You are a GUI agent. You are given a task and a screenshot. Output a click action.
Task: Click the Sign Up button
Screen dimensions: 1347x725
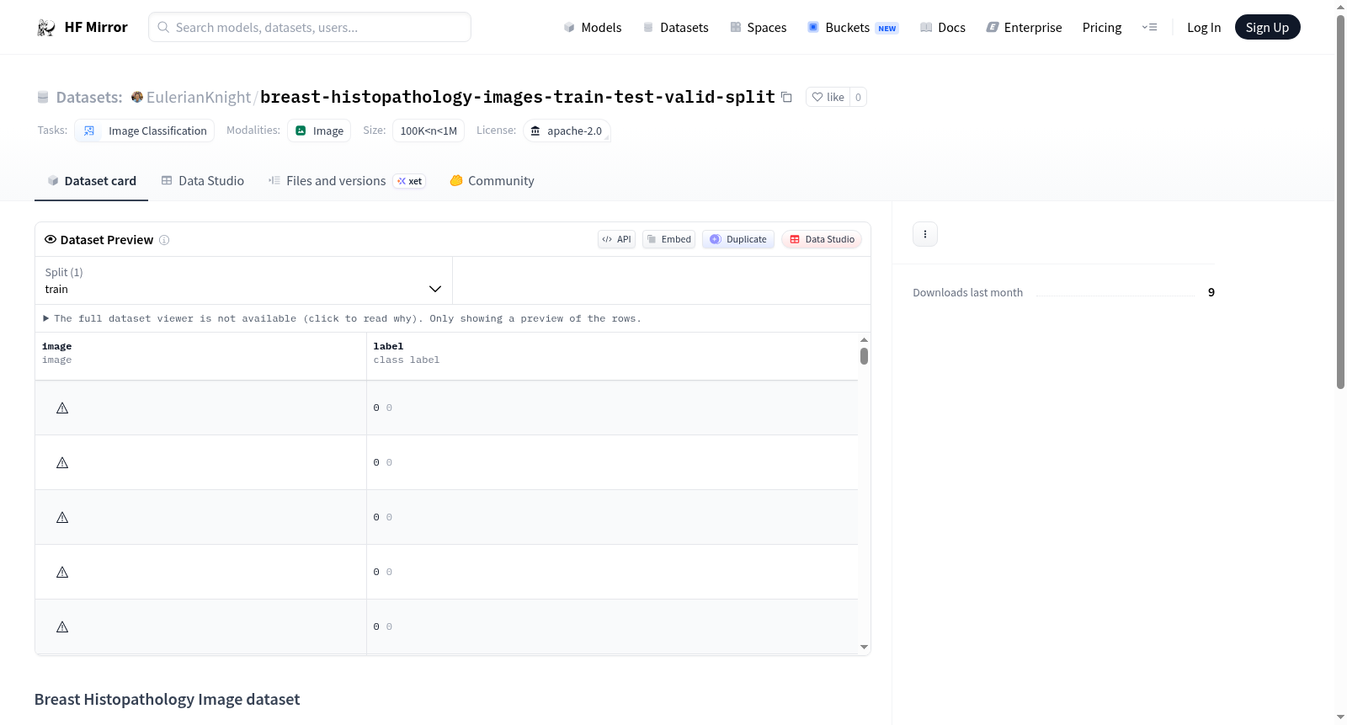coord(1267,27)
